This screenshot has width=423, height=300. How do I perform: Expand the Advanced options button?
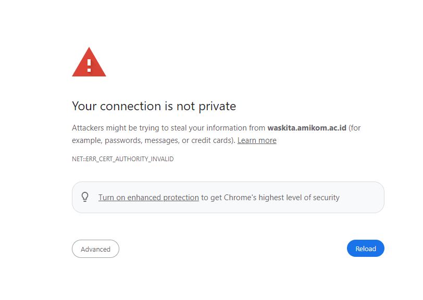(x=95, y=249)
